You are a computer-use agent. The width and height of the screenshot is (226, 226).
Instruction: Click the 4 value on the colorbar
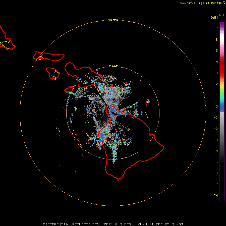pos(217,62)
